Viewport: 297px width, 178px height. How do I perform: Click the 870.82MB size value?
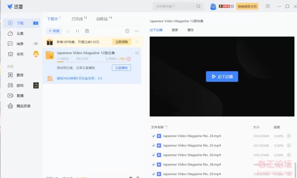pos(261,136)
